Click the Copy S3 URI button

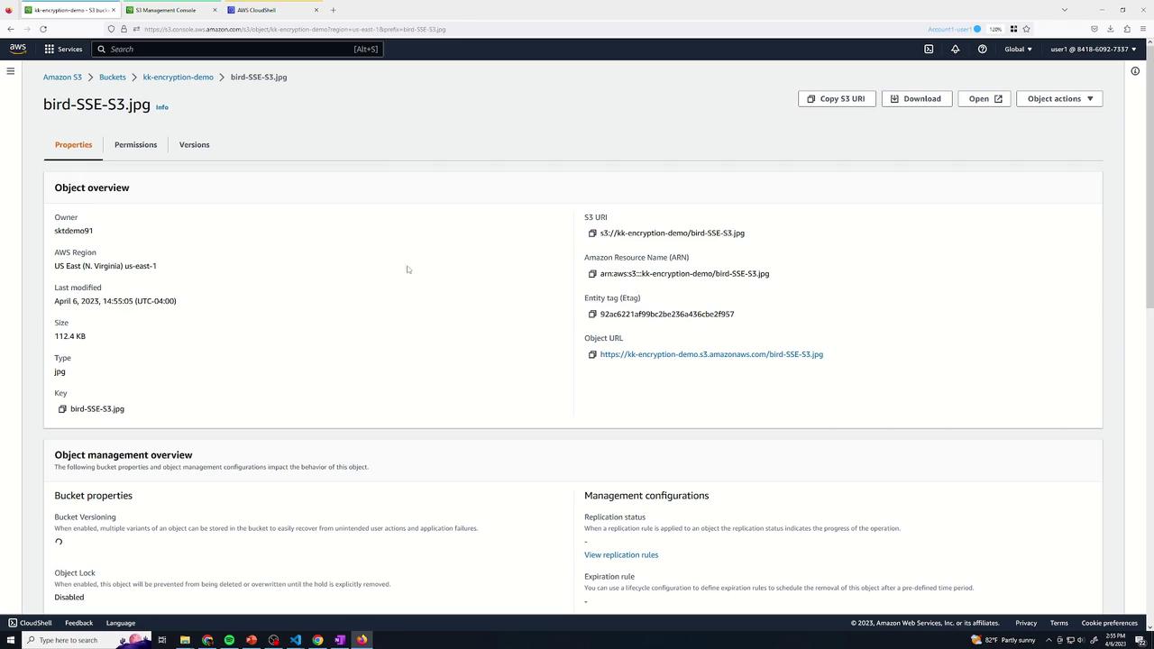point(837,99)
